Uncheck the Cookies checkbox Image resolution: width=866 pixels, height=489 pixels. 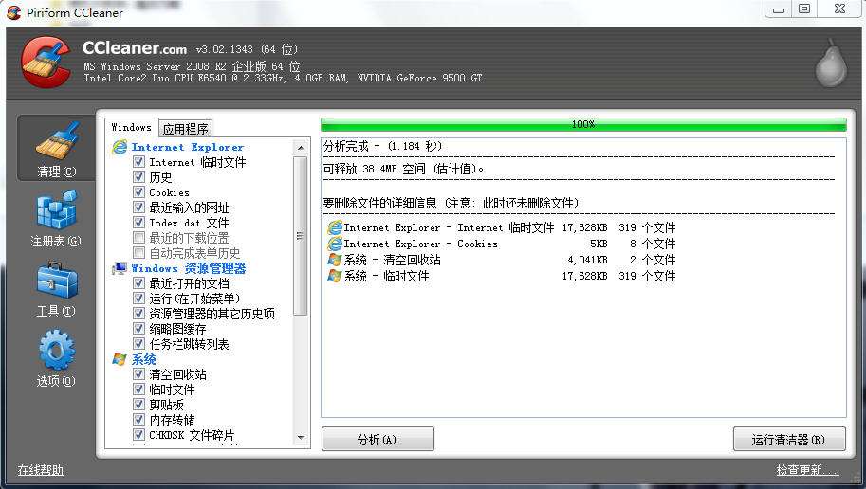pos(139,192)
